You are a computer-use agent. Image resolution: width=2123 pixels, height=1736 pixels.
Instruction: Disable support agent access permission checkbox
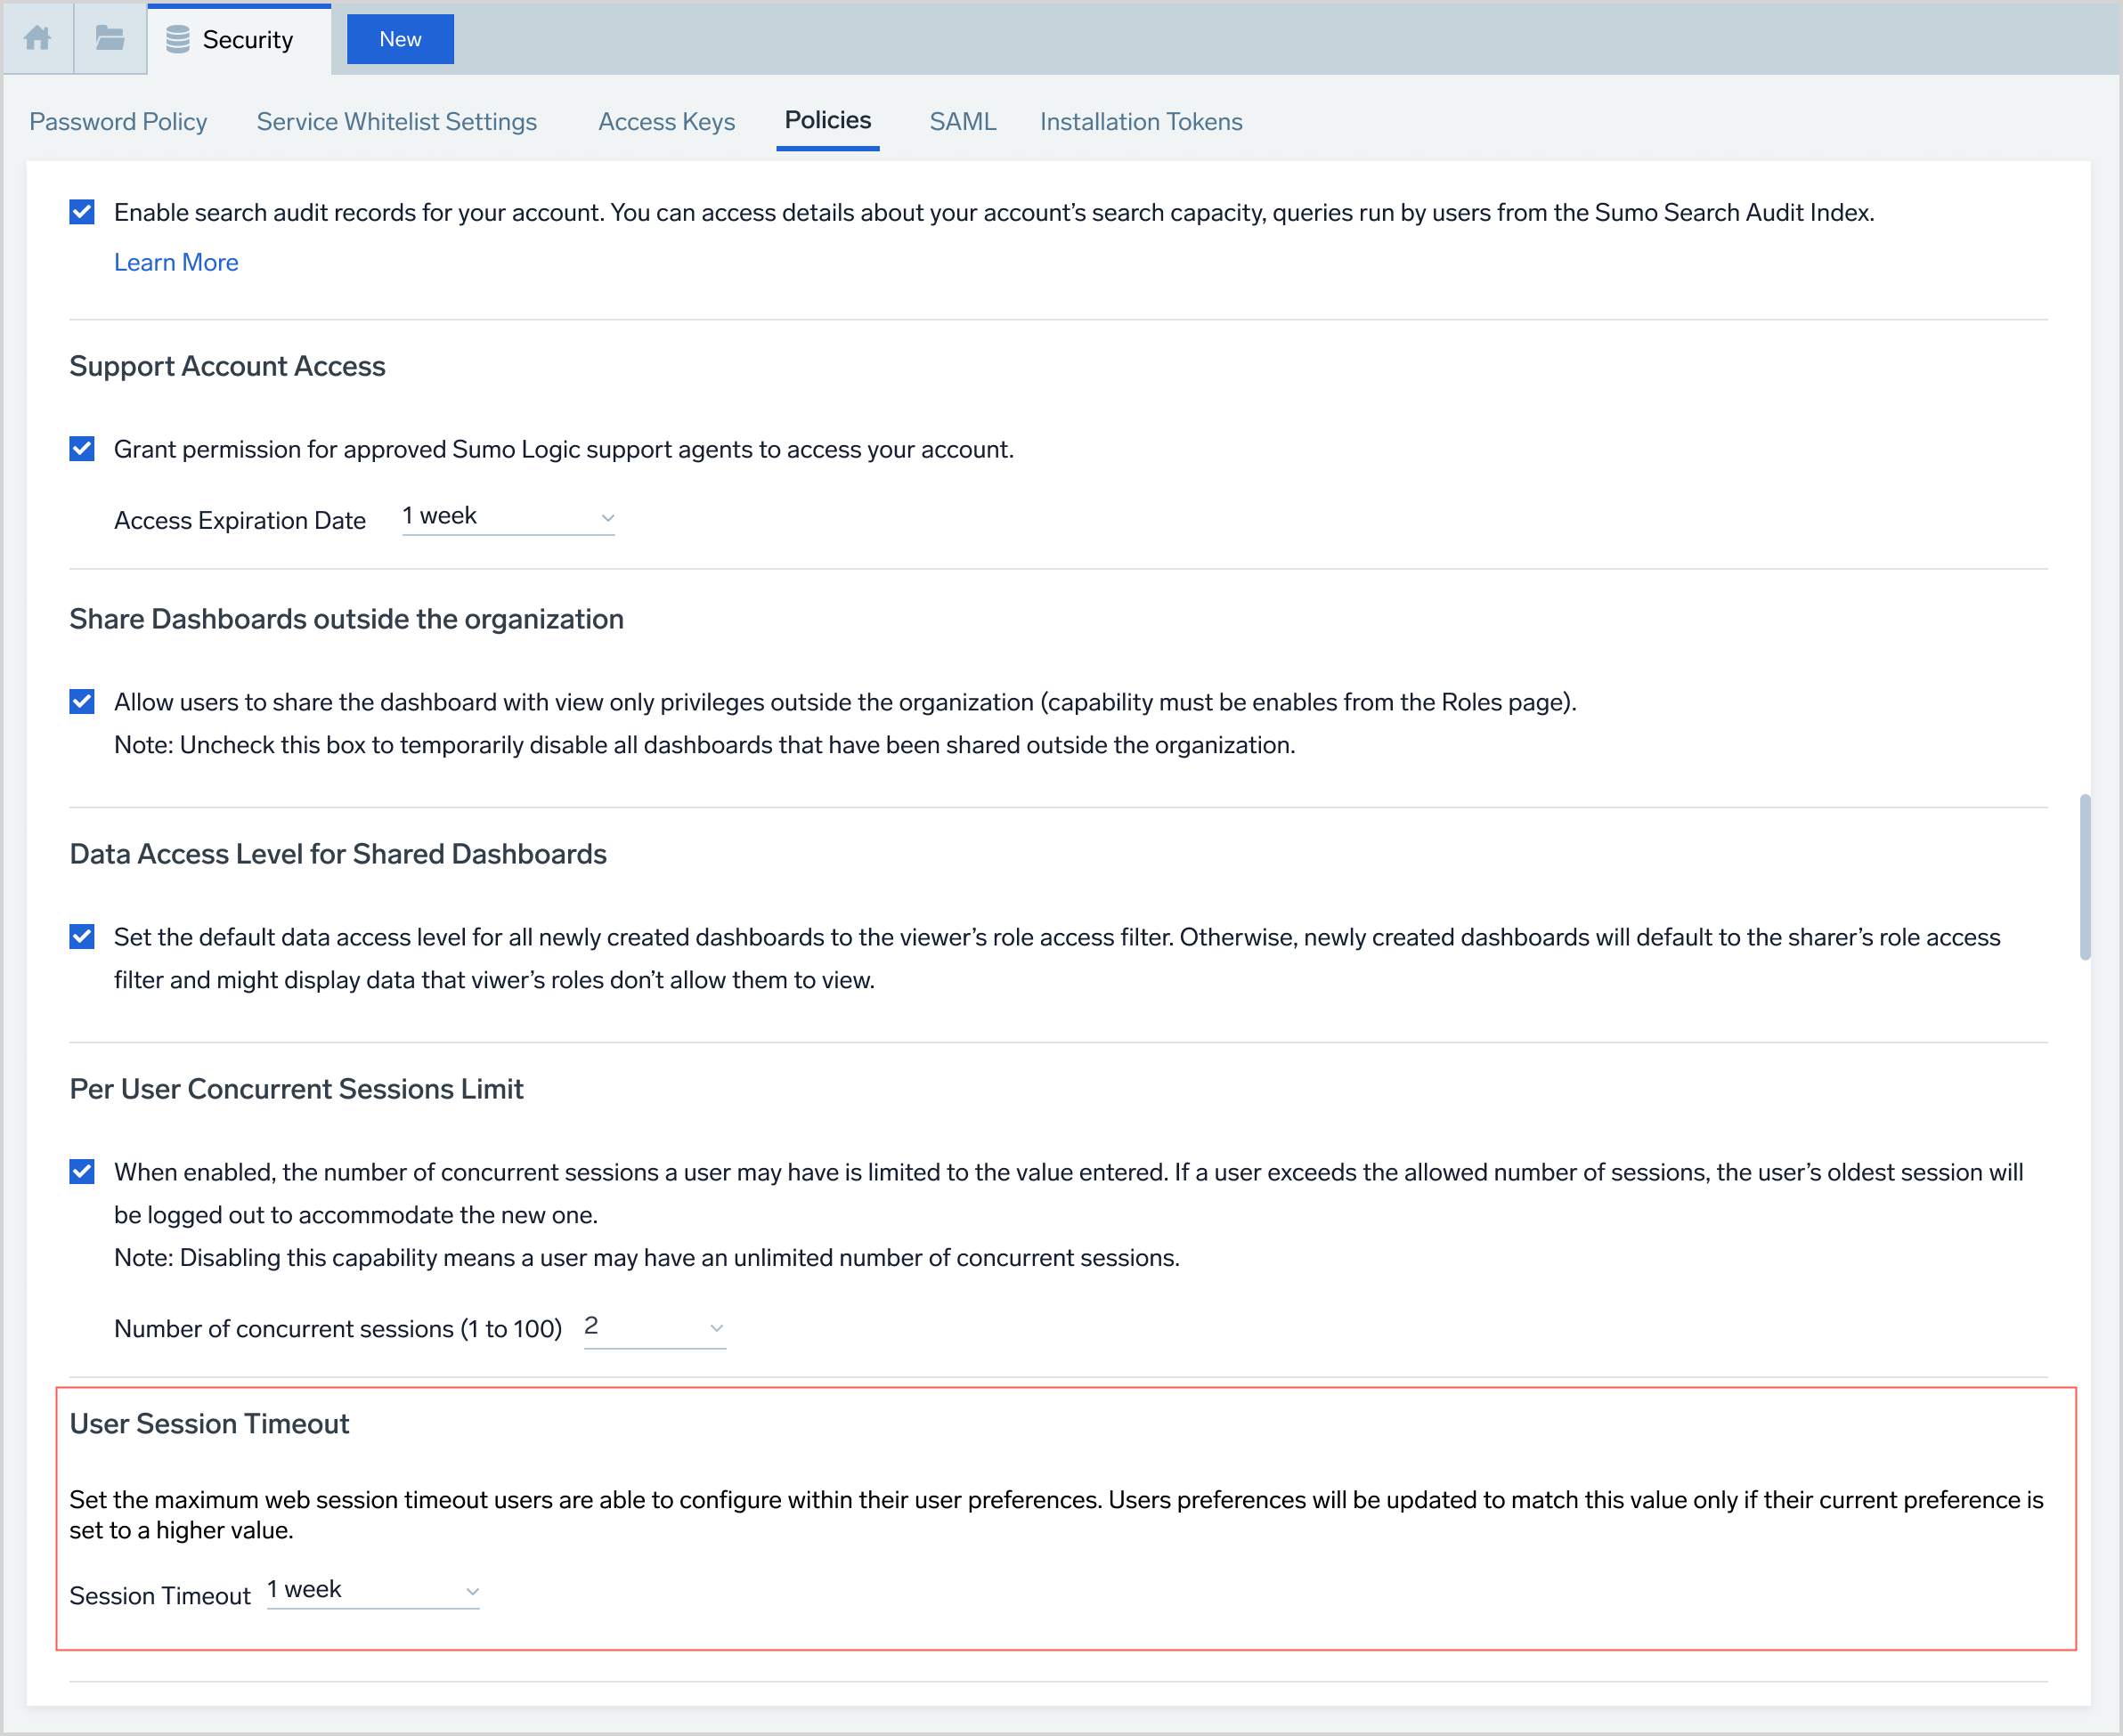(82, 449)
